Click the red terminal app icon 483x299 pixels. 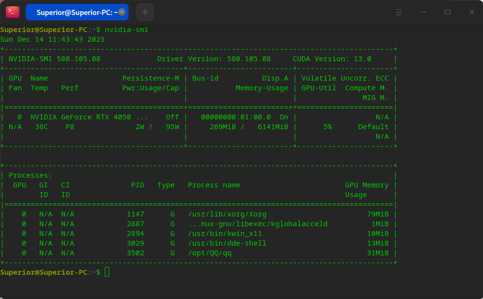pyautogui.click(x=13, y=12)
